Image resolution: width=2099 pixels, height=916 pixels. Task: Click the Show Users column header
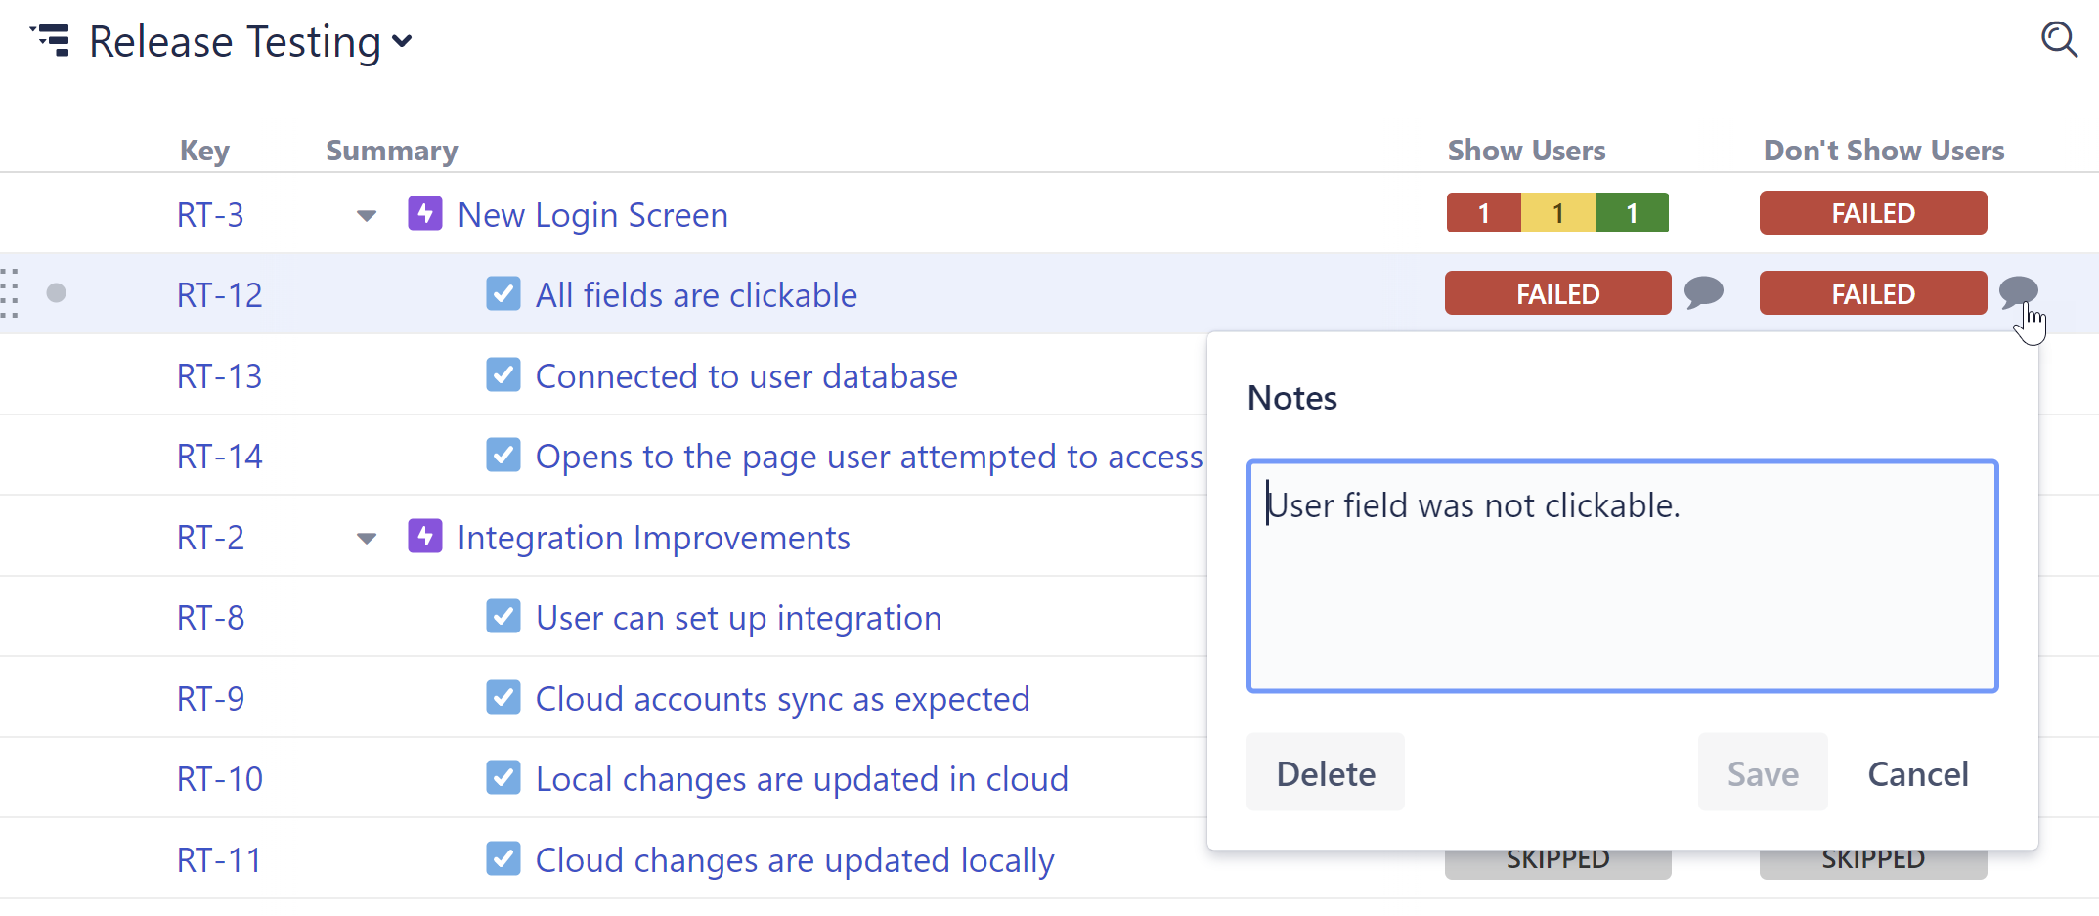pos(1525,151)
